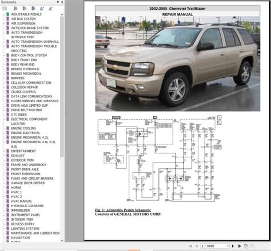Click the bookmarks scrollbar down arrow

tap(62, 241)
